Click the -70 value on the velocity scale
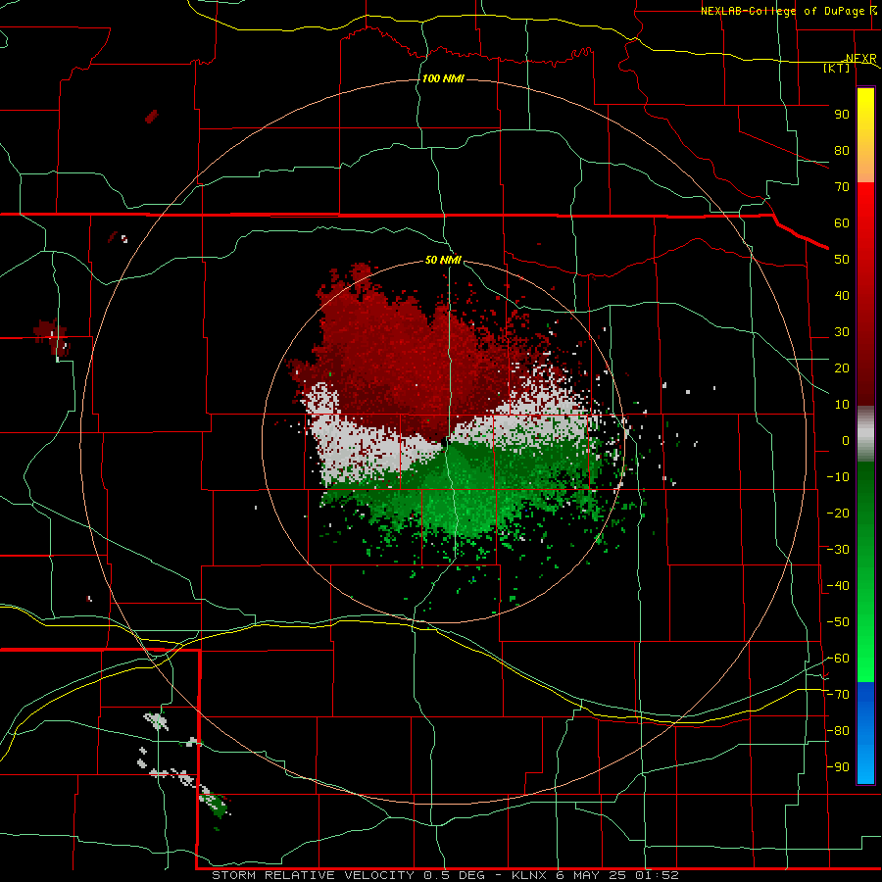 pyautogui.click(x=838, y=695)
